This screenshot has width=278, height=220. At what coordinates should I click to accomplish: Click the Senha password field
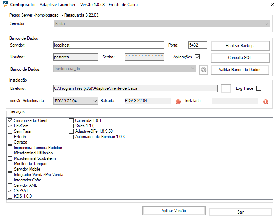pos(145,57)
